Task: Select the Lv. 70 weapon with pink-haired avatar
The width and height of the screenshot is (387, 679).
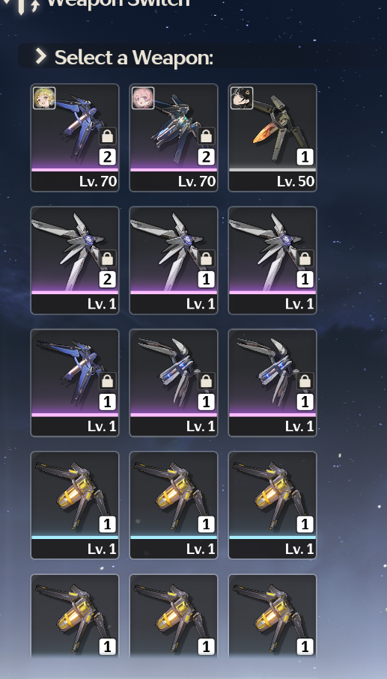Action: pos(174,138)
